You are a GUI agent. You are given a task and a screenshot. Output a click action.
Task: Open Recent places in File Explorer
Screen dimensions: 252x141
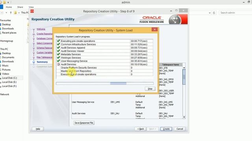(x=9, y=33)
